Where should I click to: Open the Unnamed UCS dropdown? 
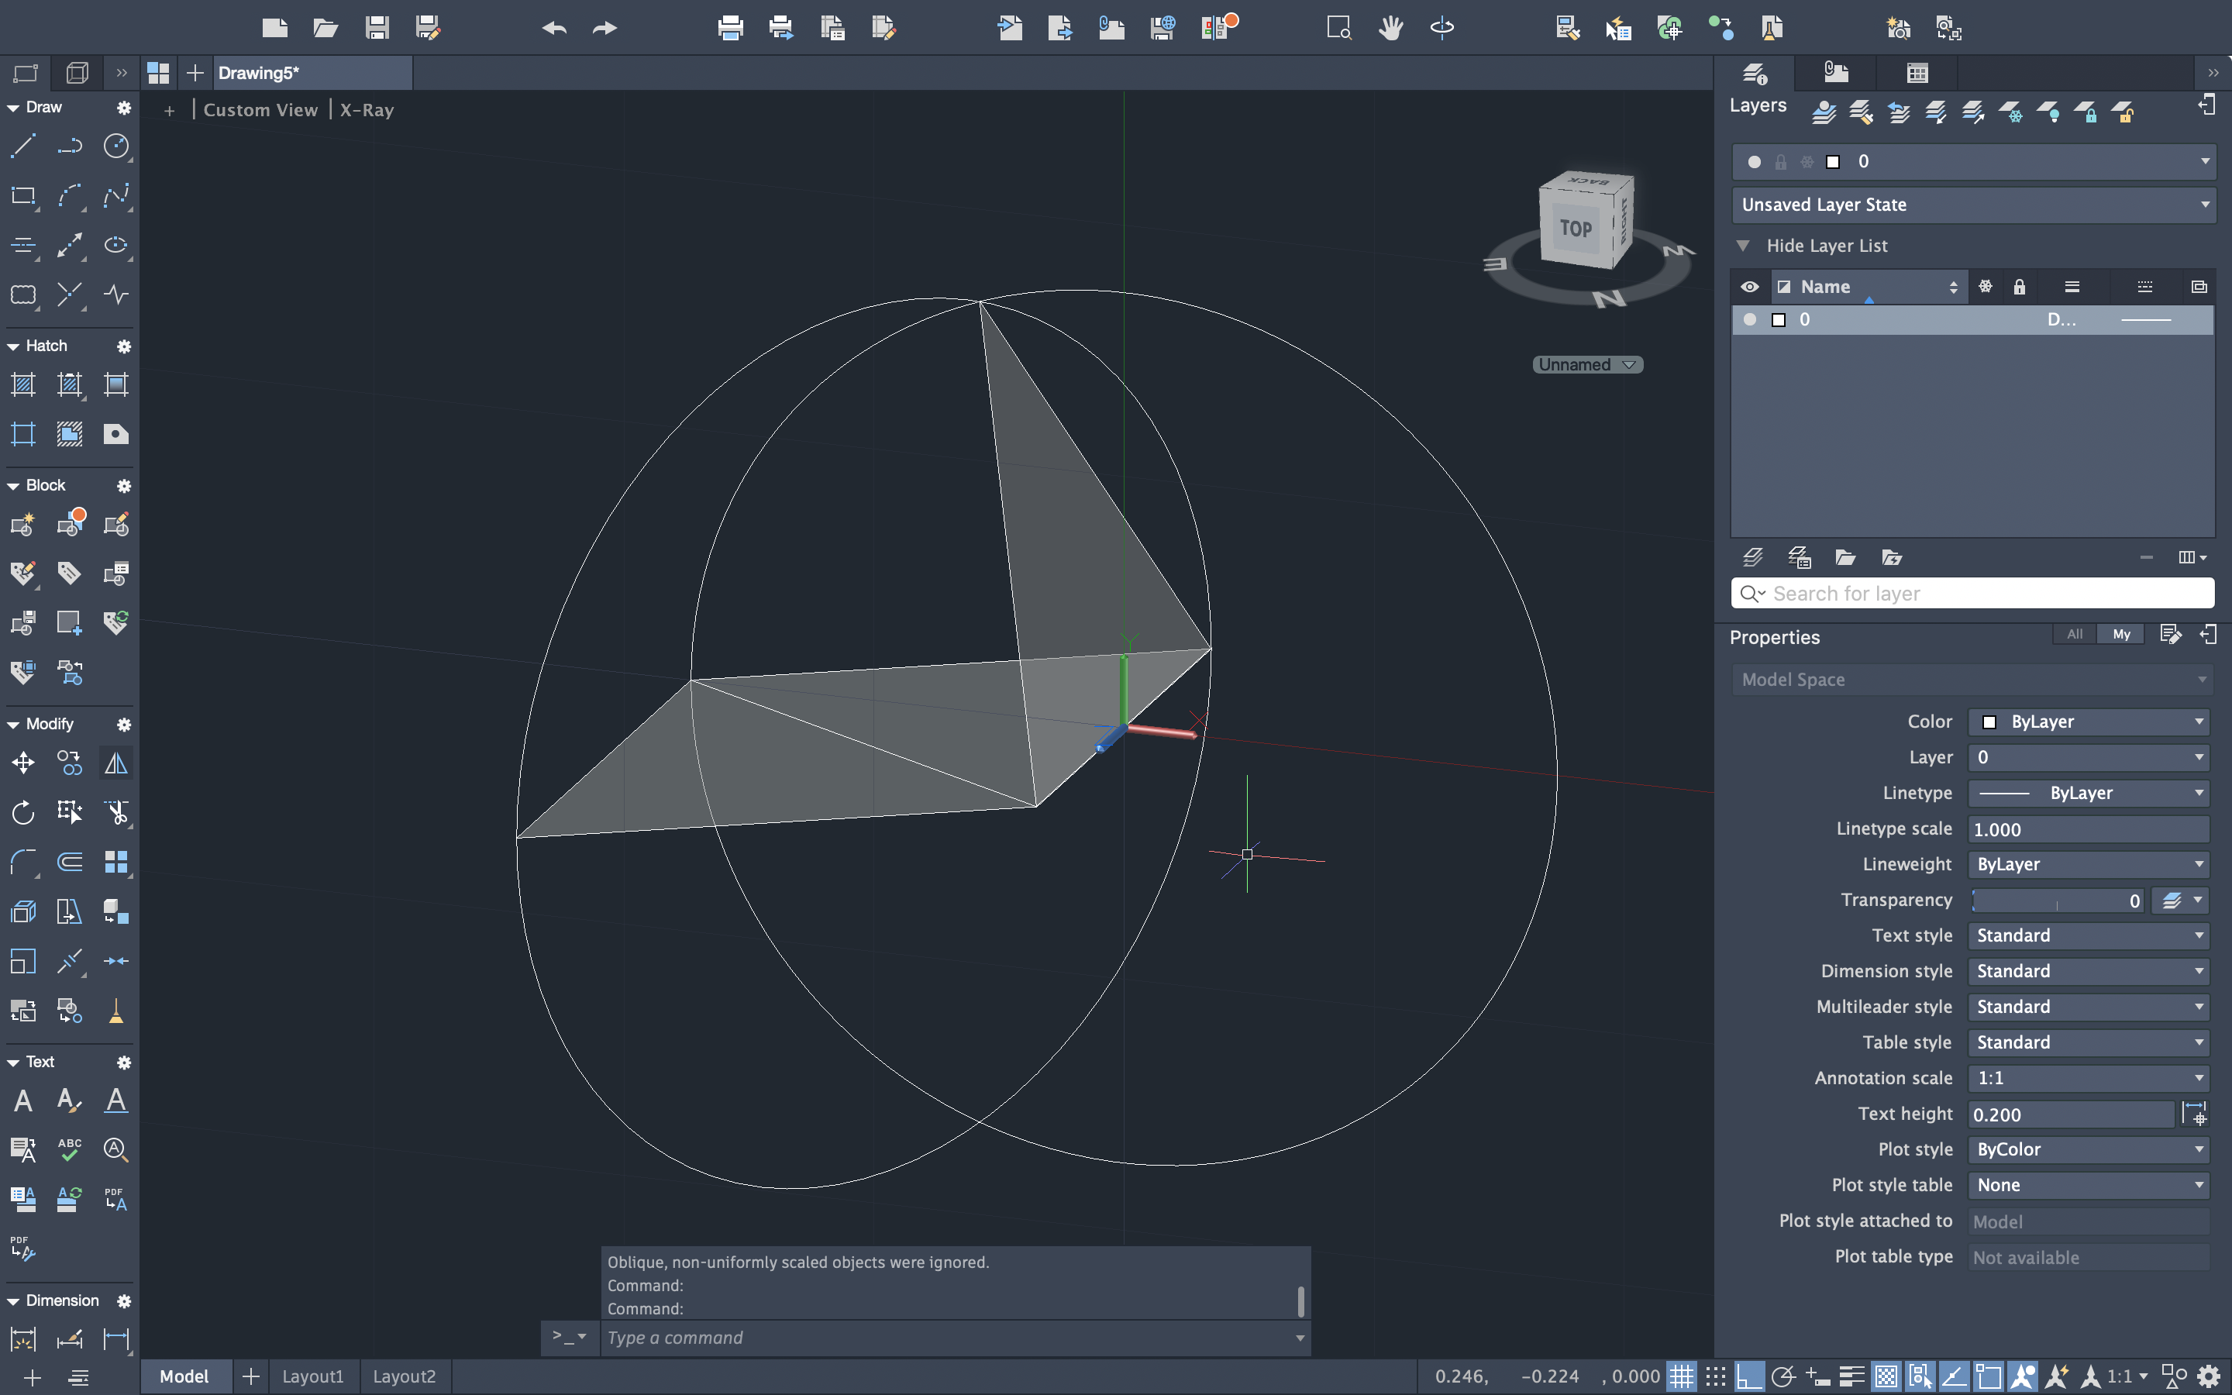click(x=1587, y=364)
